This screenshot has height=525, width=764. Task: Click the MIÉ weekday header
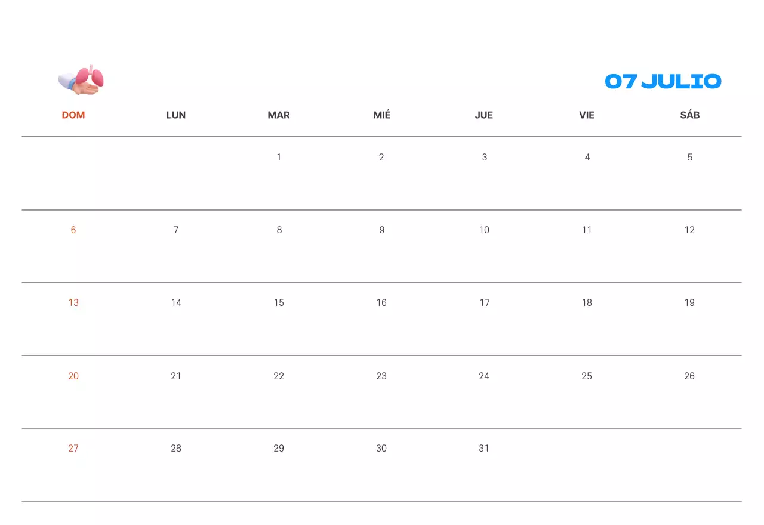(x=382, y=115)
